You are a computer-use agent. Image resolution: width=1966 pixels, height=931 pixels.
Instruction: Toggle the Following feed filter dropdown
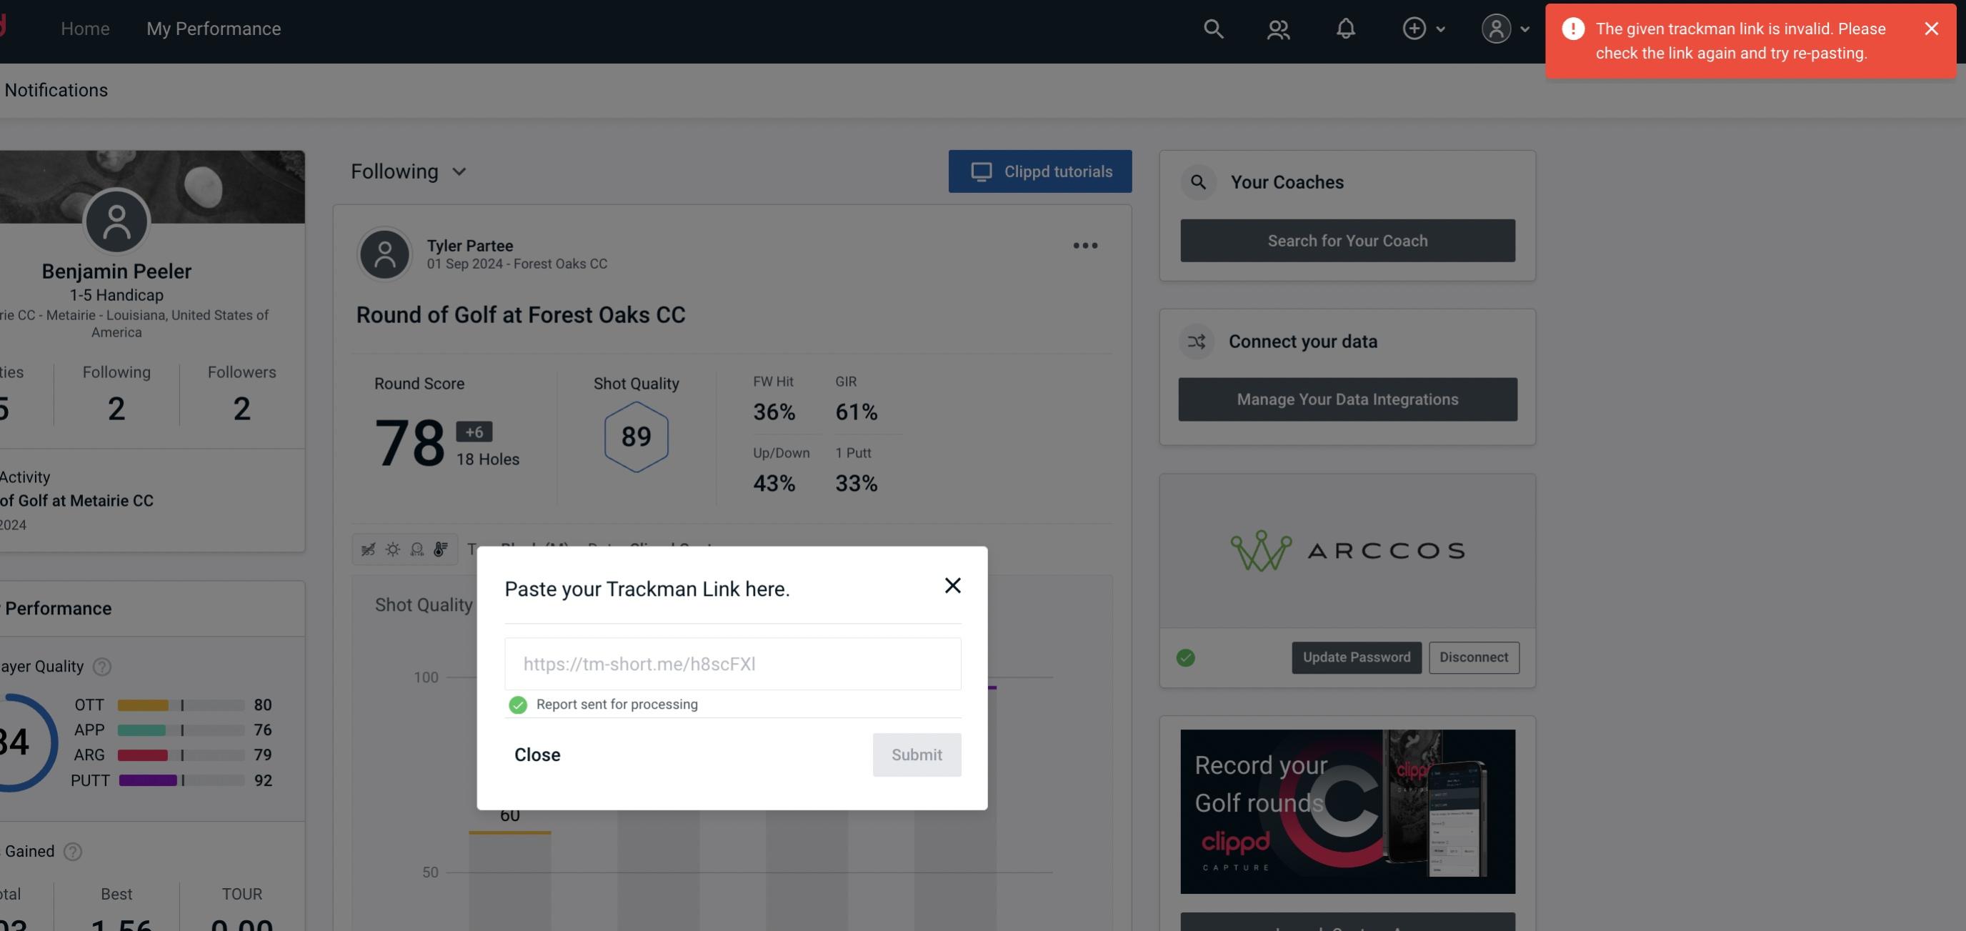pos(410,171)
